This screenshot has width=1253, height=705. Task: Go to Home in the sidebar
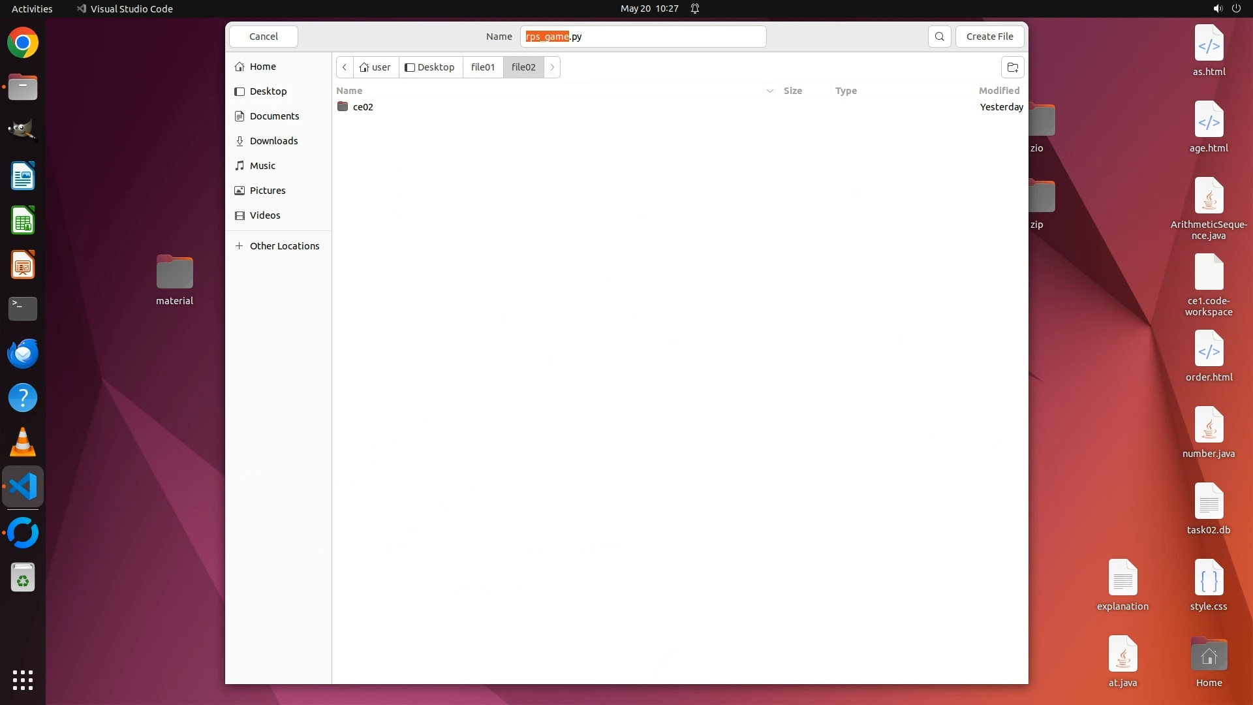(262, 67)
